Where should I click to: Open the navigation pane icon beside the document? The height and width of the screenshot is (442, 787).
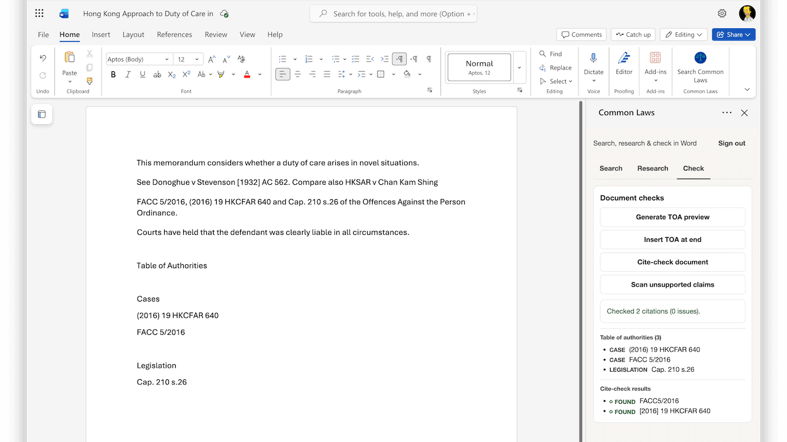(41, 114)
